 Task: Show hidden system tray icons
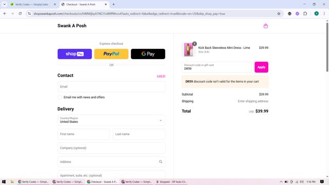(x=281, y=182)
